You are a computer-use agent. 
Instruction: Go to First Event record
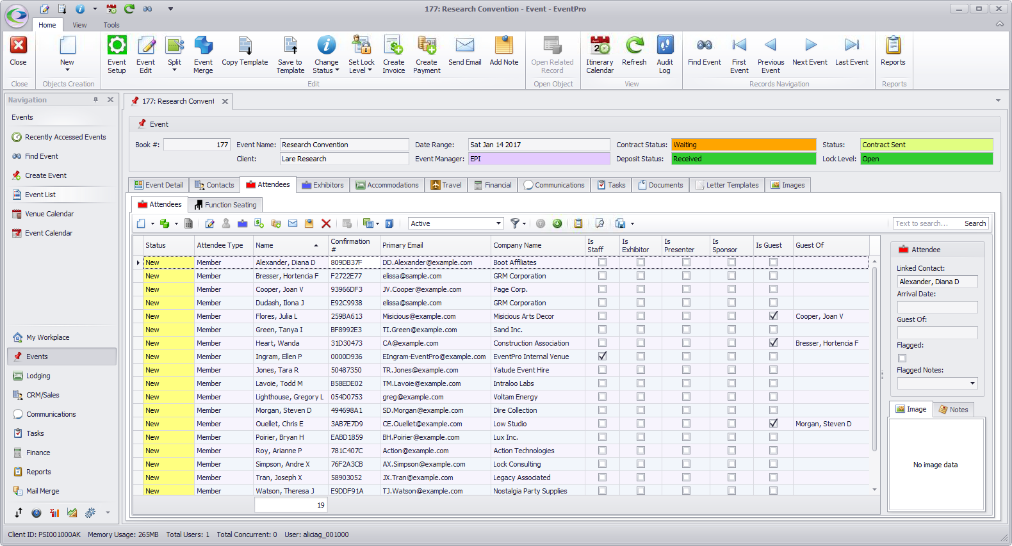[x=739, y=54]
